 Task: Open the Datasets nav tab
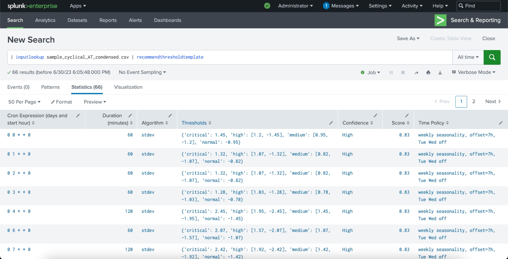77,20
